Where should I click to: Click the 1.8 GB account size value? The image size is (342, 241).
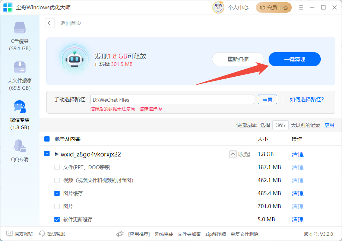266,154
